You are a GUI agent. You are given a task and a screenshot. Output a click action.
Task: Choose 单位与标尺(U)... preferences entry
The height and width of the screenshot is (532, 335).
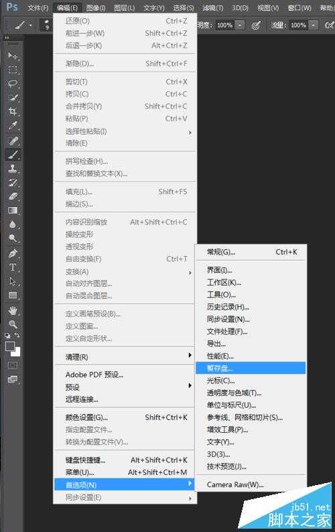point(251,405)
